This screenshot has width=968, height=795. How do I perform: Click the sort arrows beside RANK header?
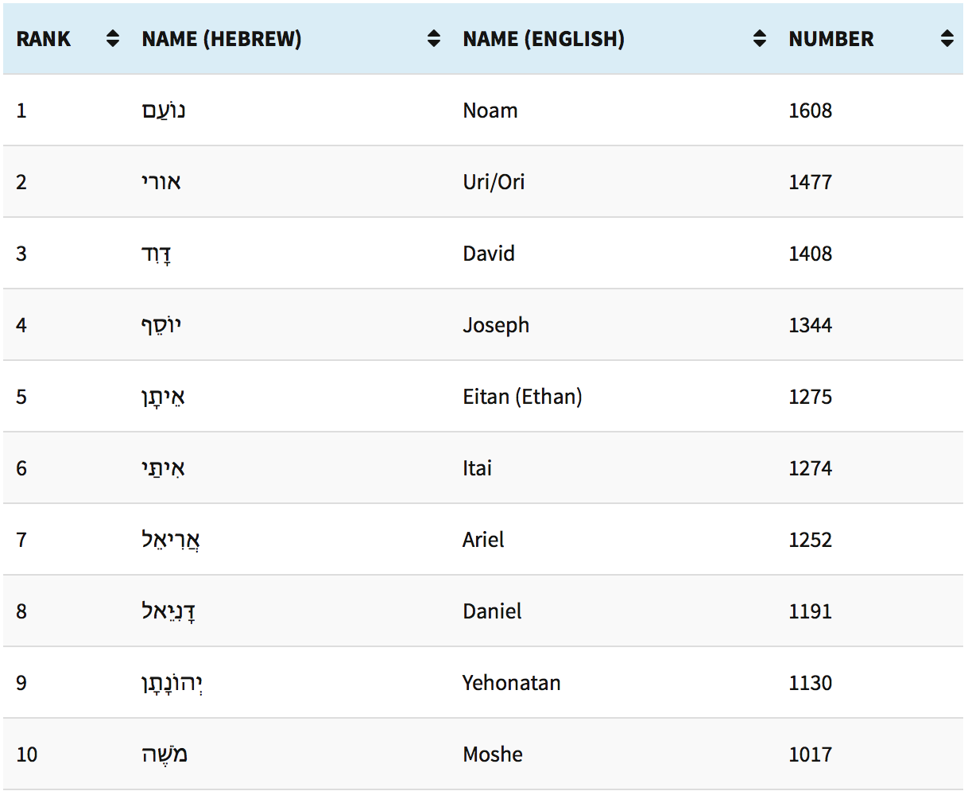coord(113,38)
